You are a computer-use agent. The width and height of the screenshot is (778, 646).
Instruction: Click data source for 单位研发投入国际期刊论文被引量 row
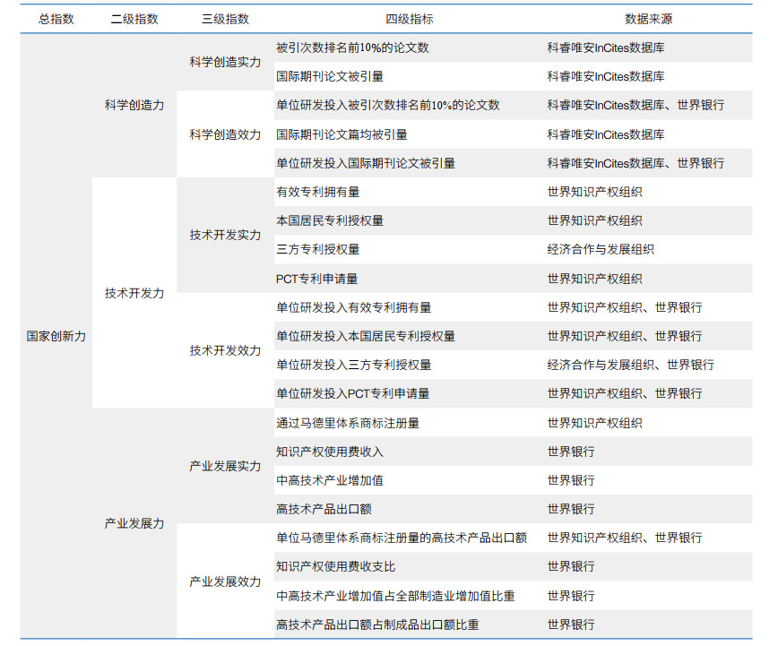pos(635,163)
